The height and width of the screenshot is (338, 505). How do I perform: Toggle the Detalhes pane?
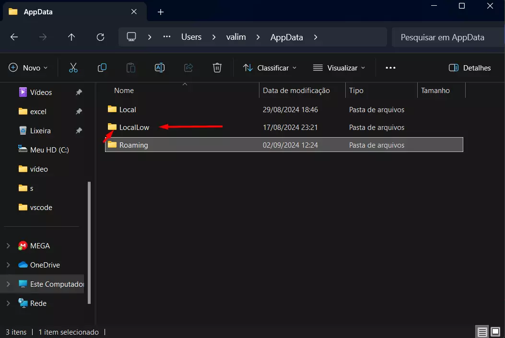[470, 68]
